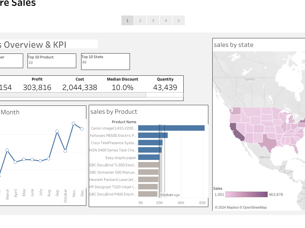This screenshot has width=305, height=228.
Task: Edit the Top 10 State parameter value
Action: coord(105,62)
